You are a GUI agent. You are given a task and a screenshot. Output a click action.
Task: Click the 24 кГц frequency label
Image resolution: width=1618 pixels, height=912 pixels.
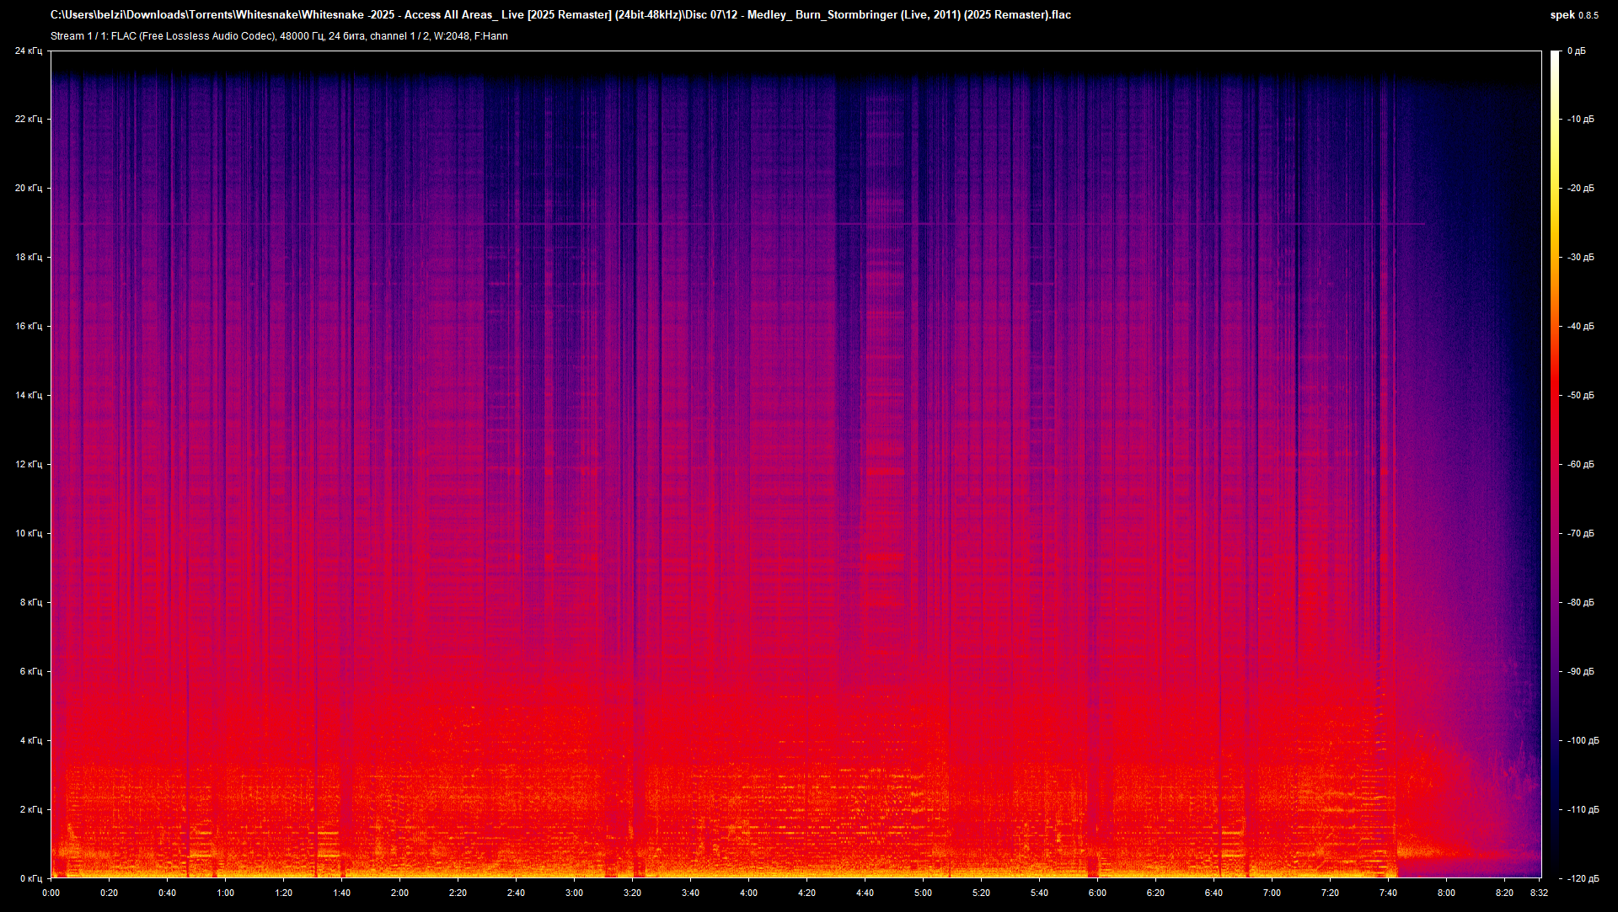pyautogui.click(x=28, y=51)
